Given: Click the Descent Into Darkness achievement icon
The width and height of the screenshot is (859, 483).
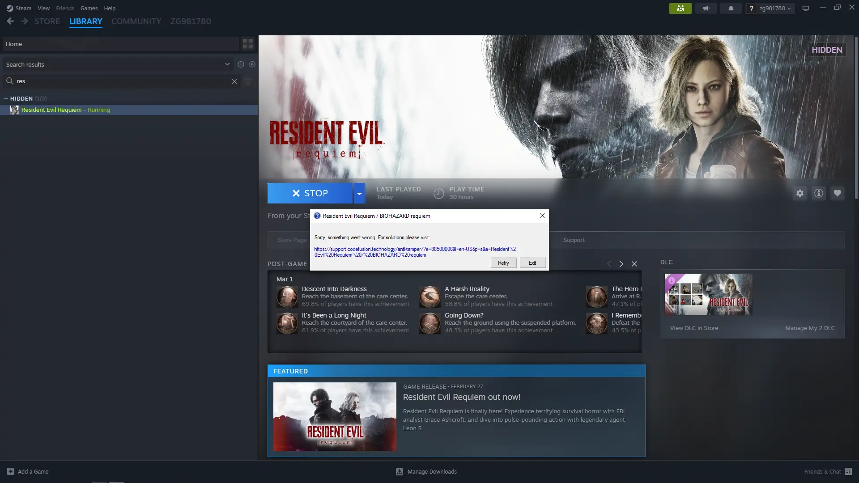Looking at the screenshot, I should 287,297.
